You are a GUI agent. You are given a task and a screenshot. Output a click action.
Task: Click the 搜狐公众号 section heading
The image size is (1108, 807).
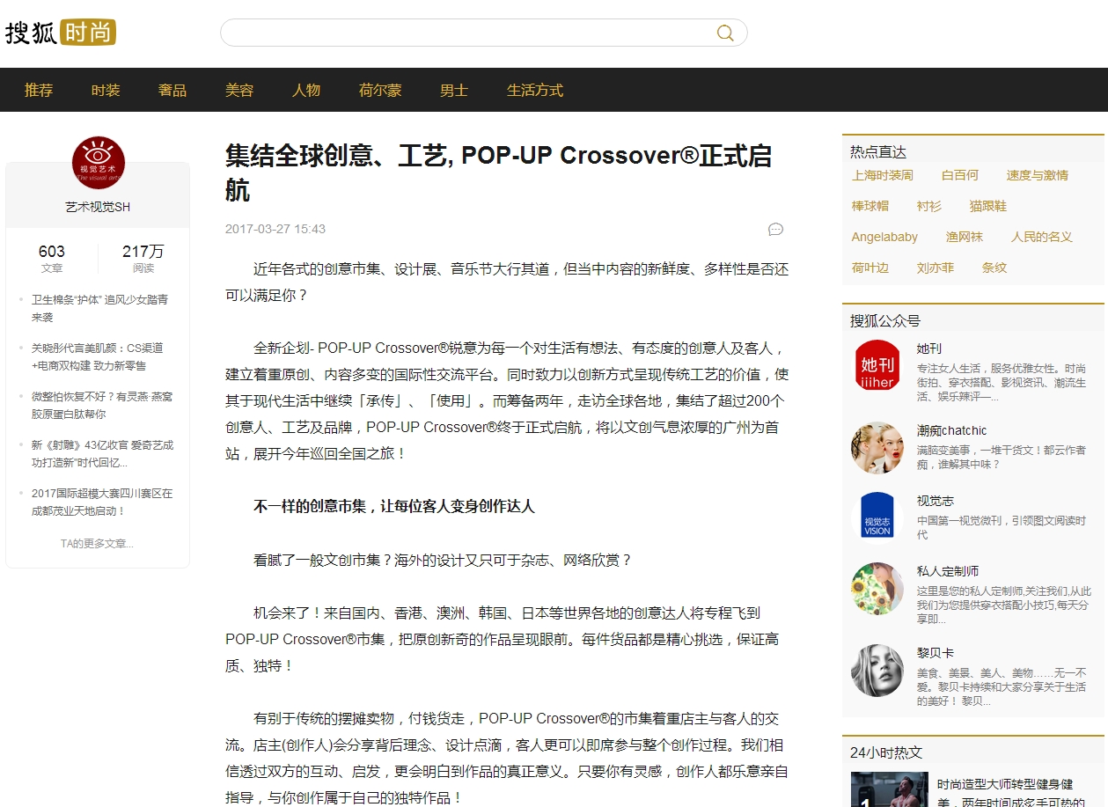(885, 320)
